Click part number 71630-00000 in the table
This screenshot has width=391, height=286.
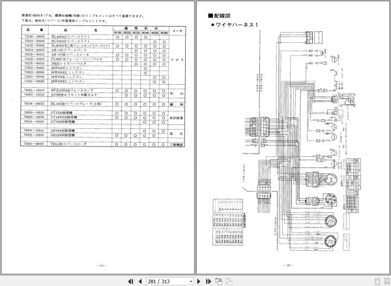(x=35, y=36)
